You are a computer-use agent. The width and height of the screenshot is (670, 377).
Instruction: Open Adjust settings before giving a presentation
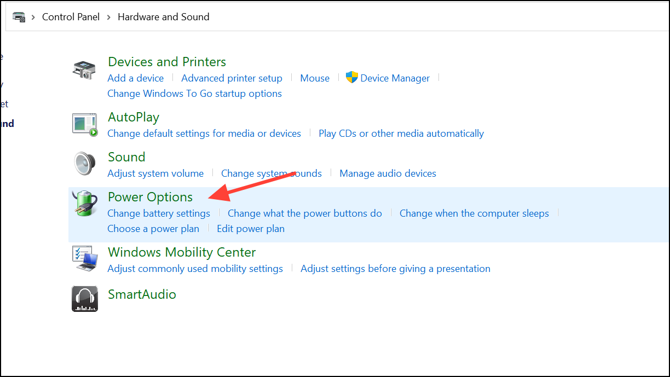pyautogui.click(x=395, y=268)
